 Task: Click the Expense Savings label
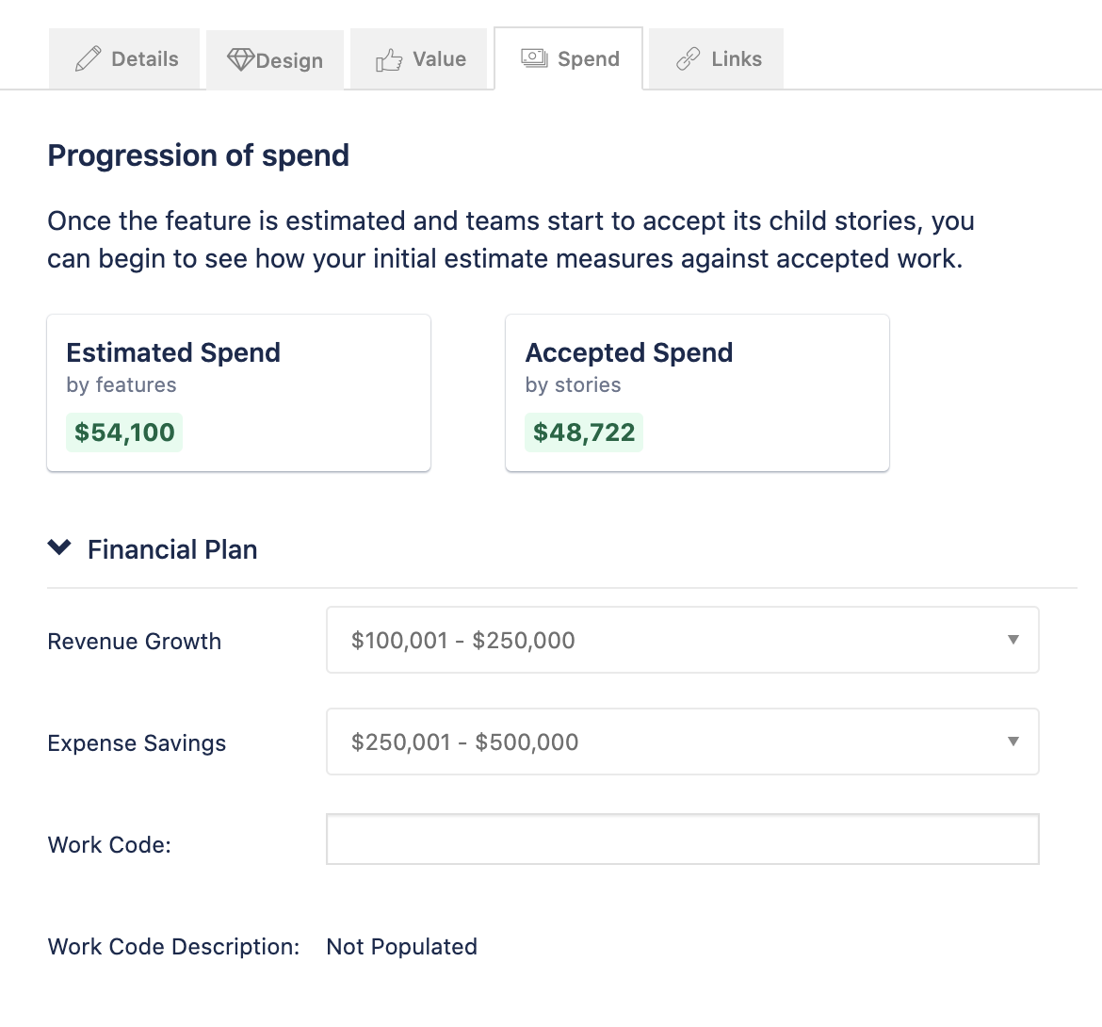[138, 743]
